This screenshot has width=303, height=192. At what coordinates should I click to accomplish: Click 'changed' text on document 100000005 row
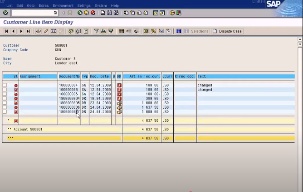[x=205, y=90]
